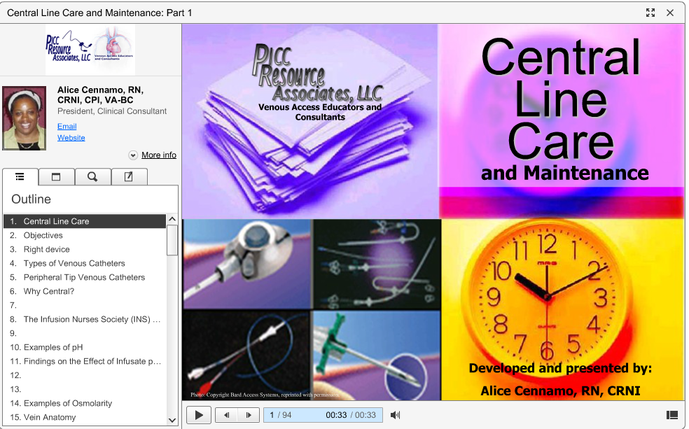This screenshot has width=689, height=429.
Task: Open the Search tab
Action: (x=92, y=176)
